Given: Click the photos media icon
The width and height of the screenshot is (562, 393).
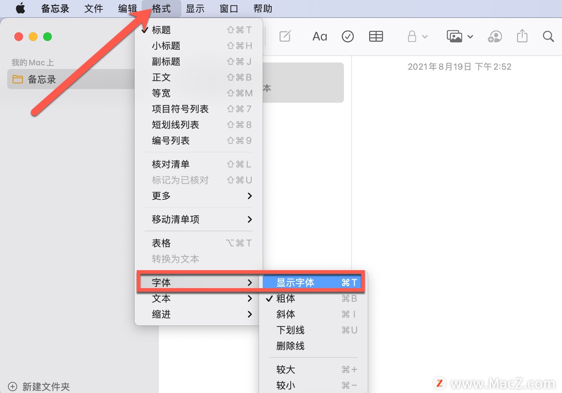Looking at the screenshot, I should tap(454, 36).
